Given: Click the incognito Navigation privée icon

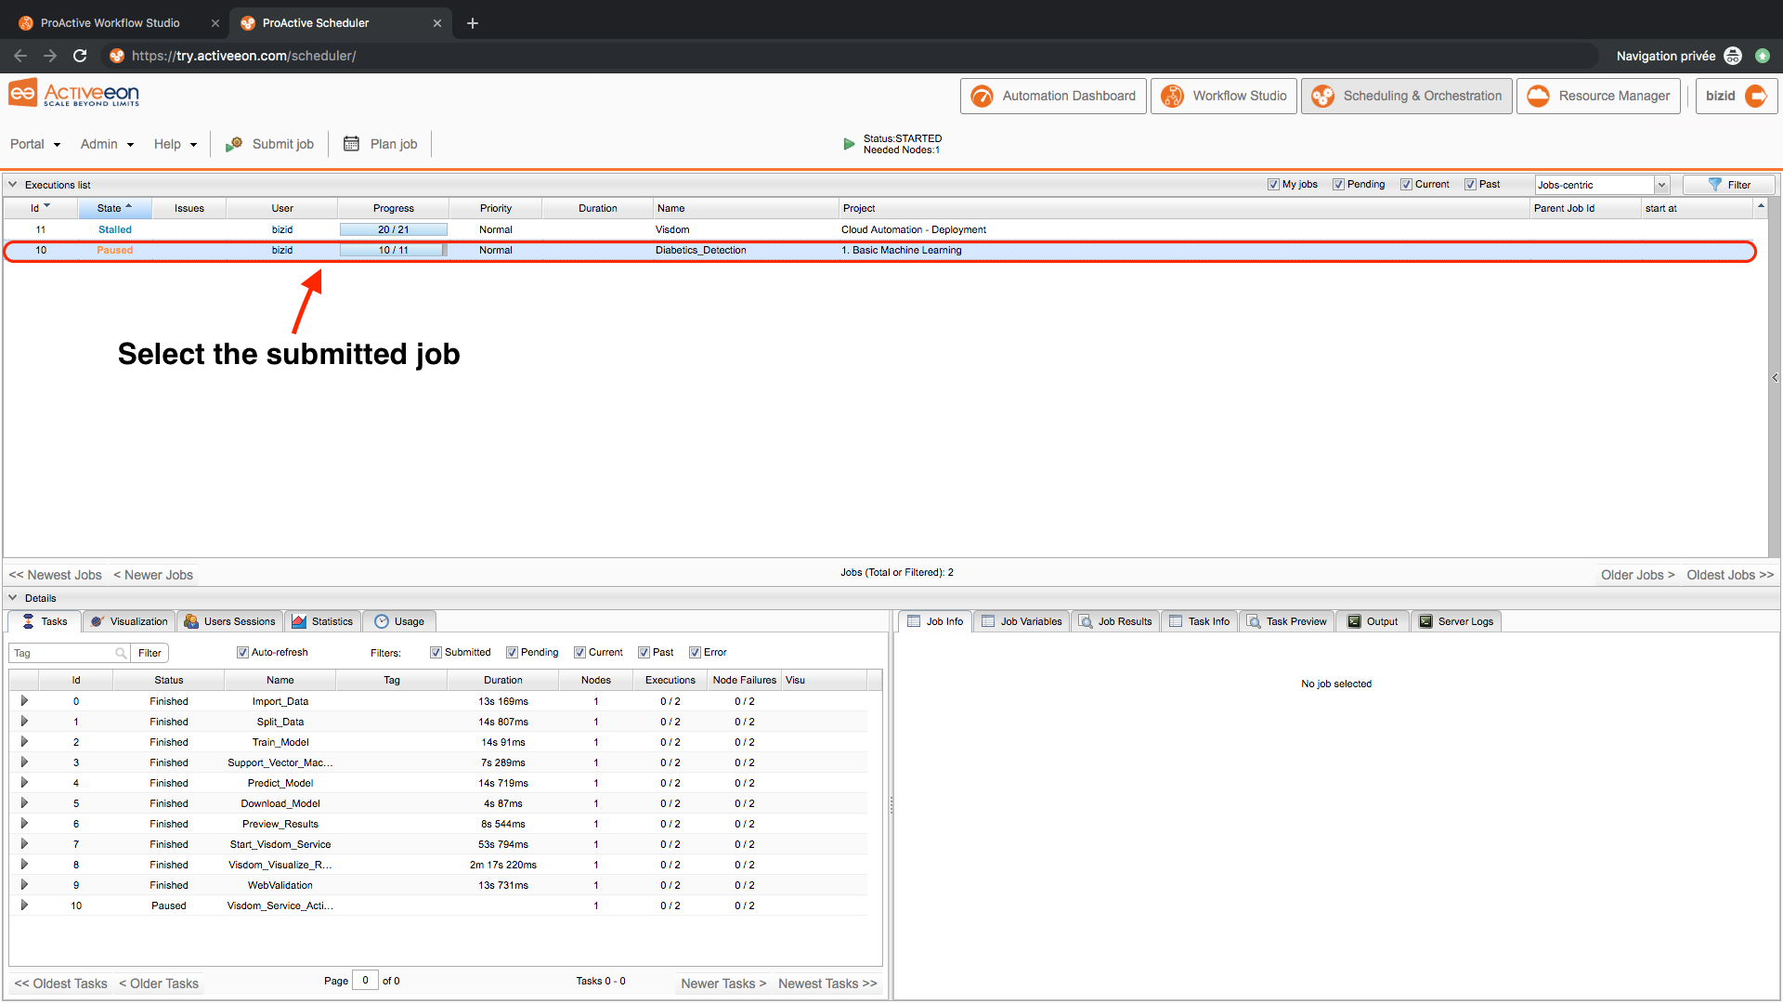Looking at the screenshot, I should coord(1733,56).
